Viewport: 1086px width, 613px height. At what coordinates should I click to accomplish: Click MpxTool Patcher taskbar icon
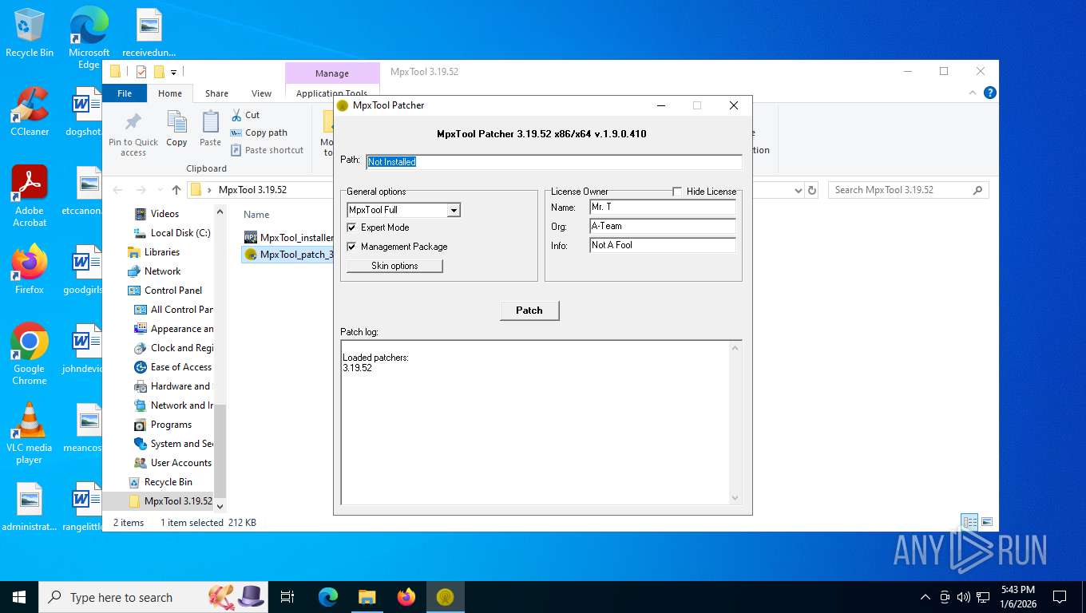pos(446,597)
